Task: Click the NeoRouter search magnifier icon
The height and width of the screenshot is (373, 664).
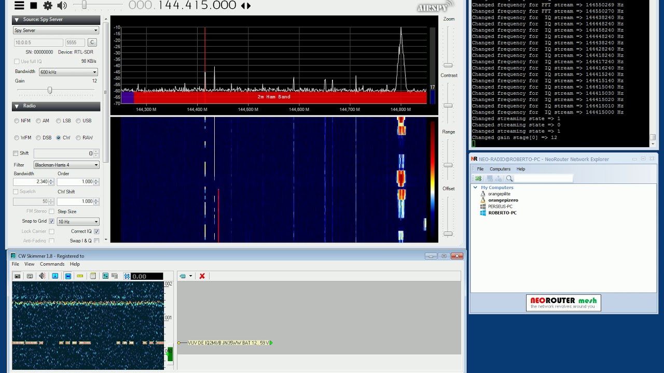Action: [x=509, y=178]
